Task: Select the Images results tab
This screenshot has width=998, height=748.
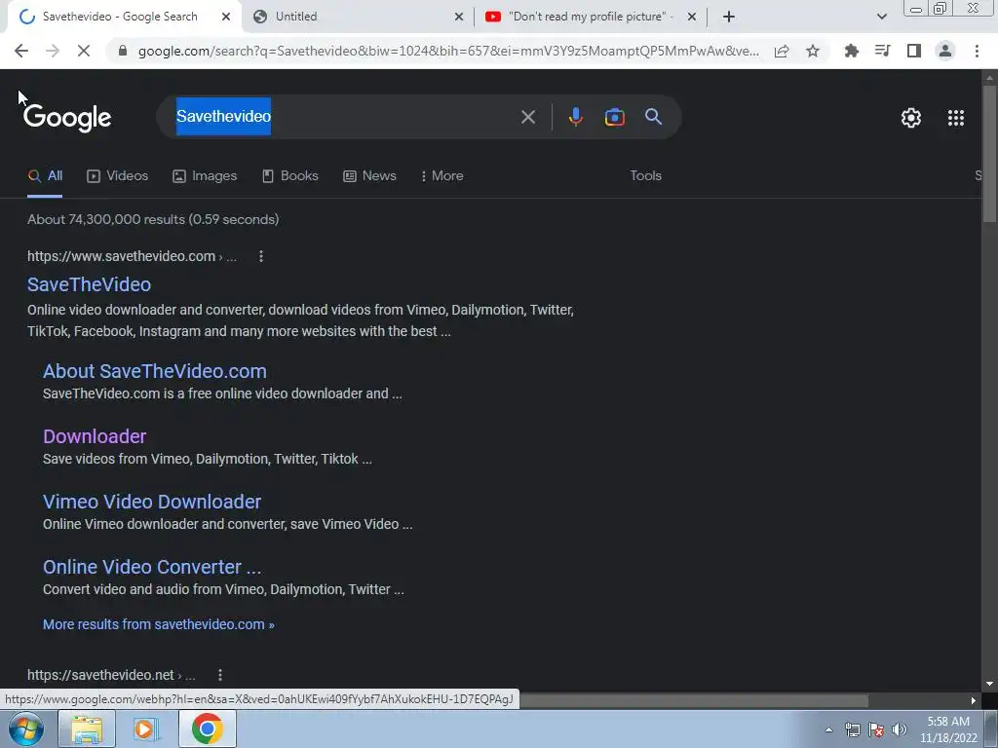Action: tap(205, 175)
